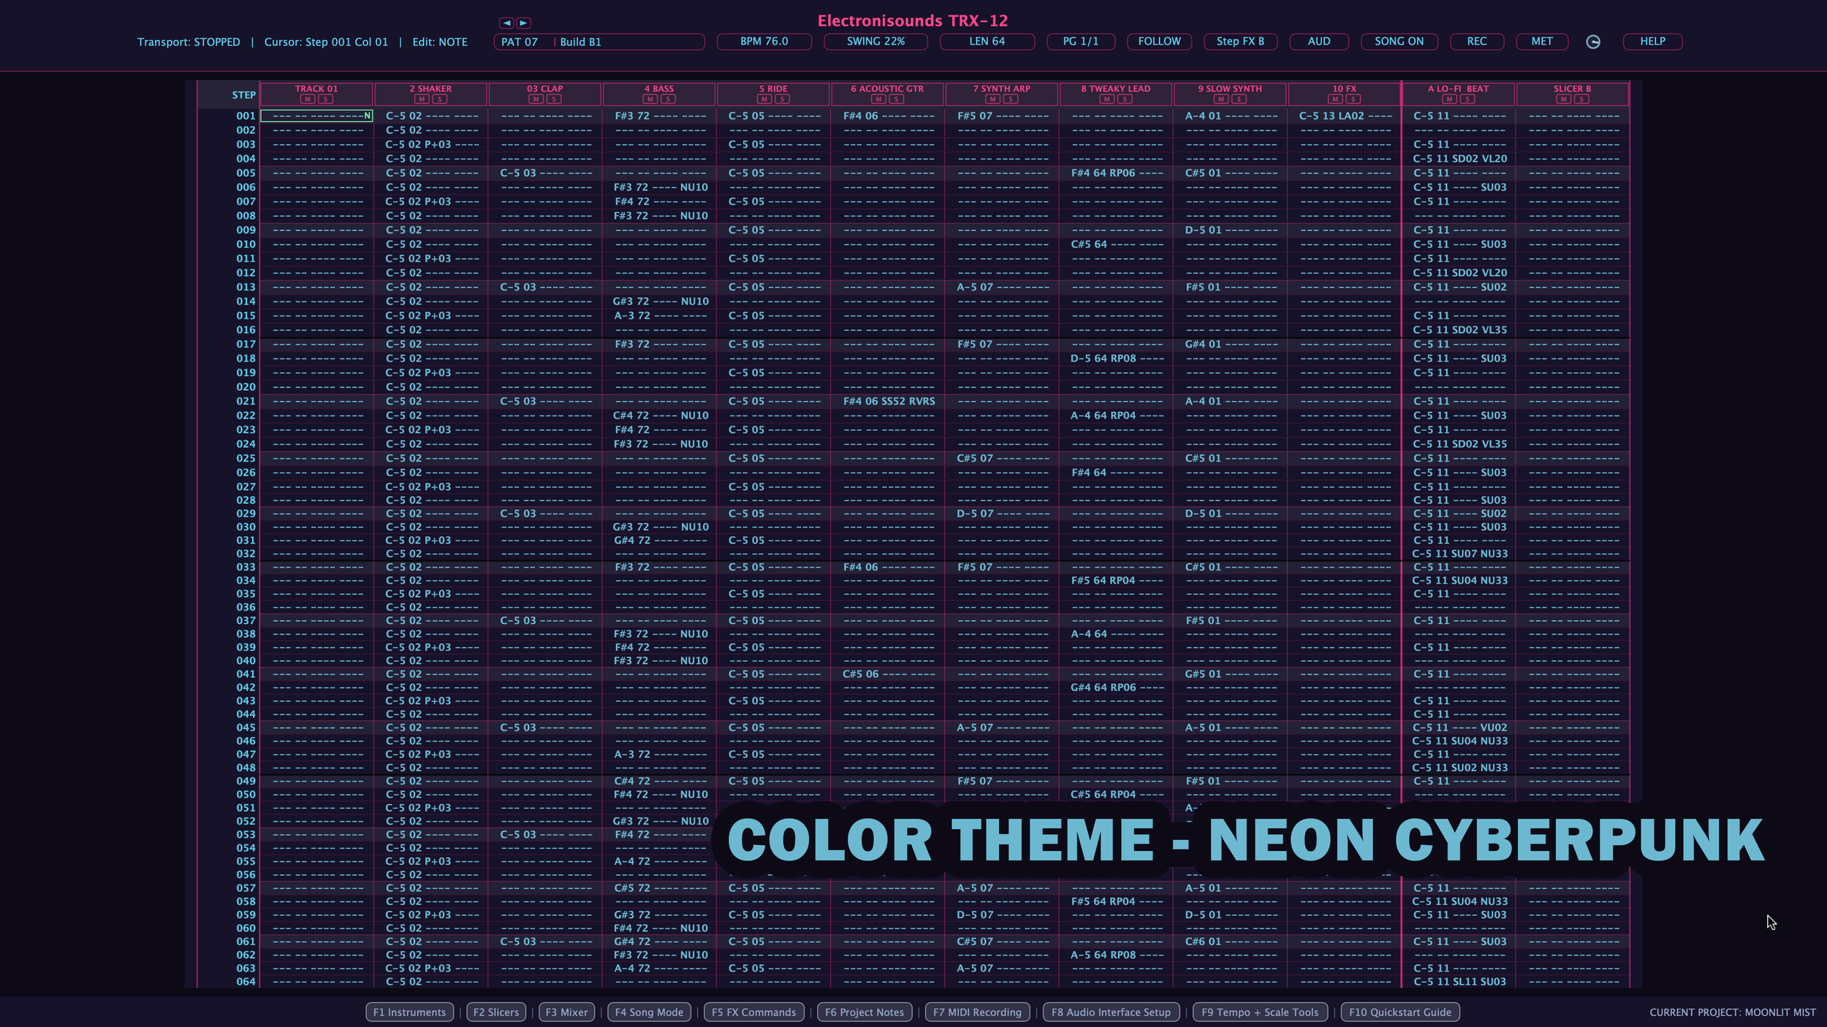Toggle REC recording
The image size is (1827, 1027).
pyautogui.click(x=1476, y=42)
